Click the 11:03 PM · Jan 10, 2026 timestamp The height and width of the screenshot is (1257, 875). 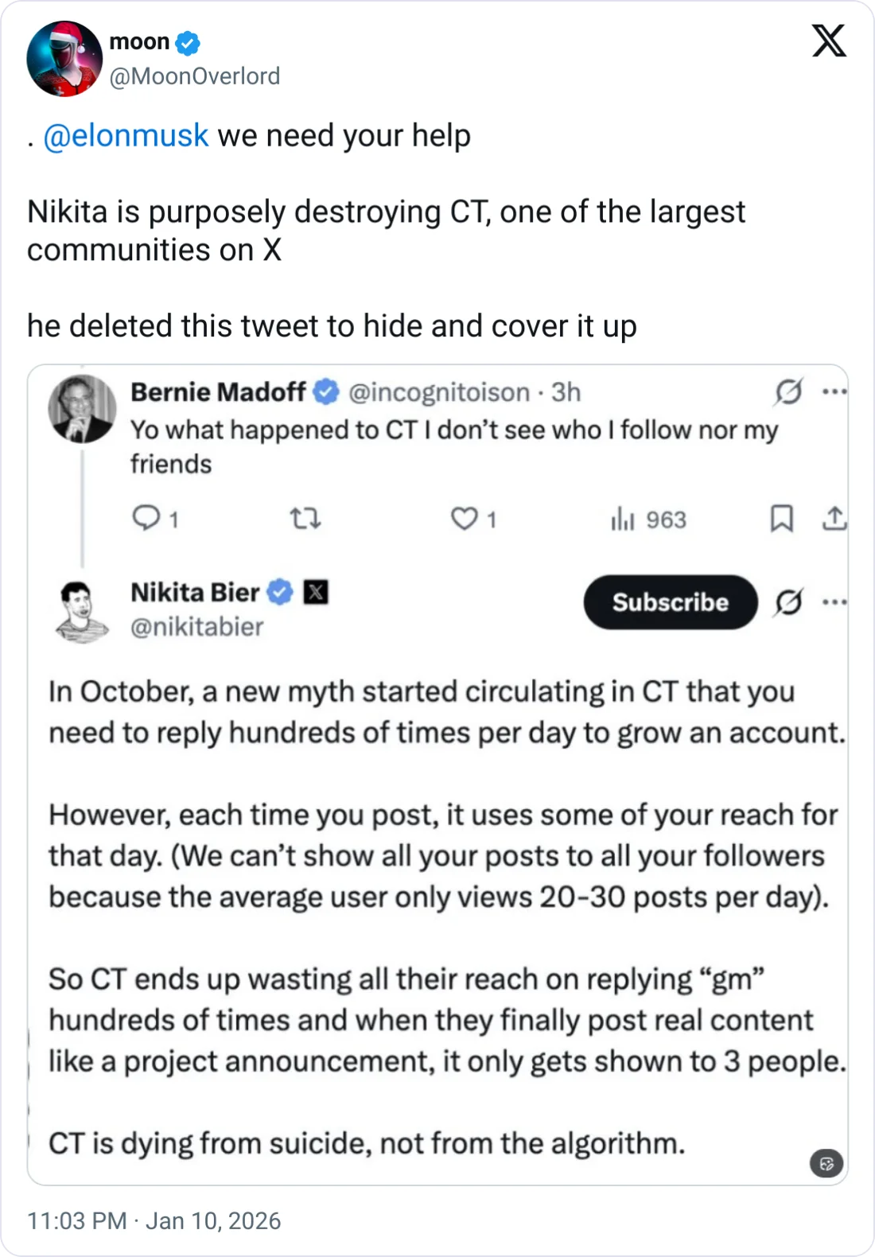(154, 1220)
